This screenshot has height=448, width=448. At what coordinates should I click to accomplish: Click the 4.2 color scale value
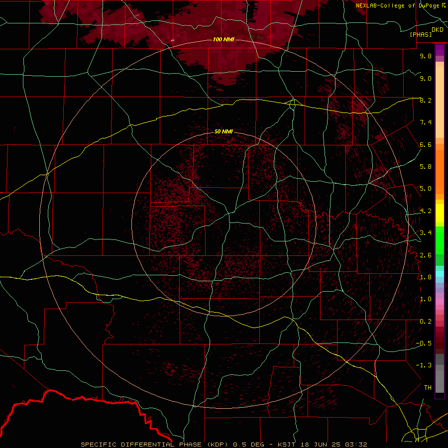pyautogui.click(x=426, y=211)
